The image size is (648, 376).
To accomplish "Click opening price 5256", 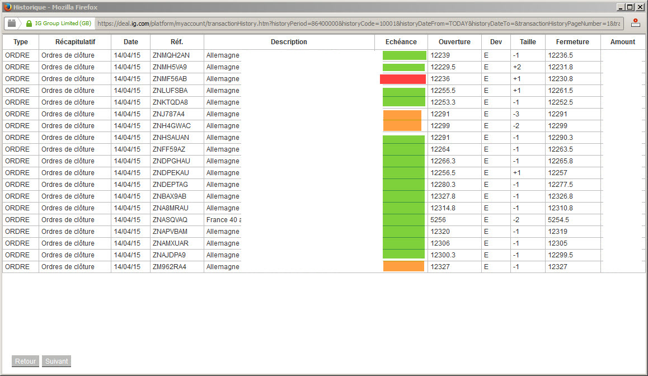I will (438, 220).
